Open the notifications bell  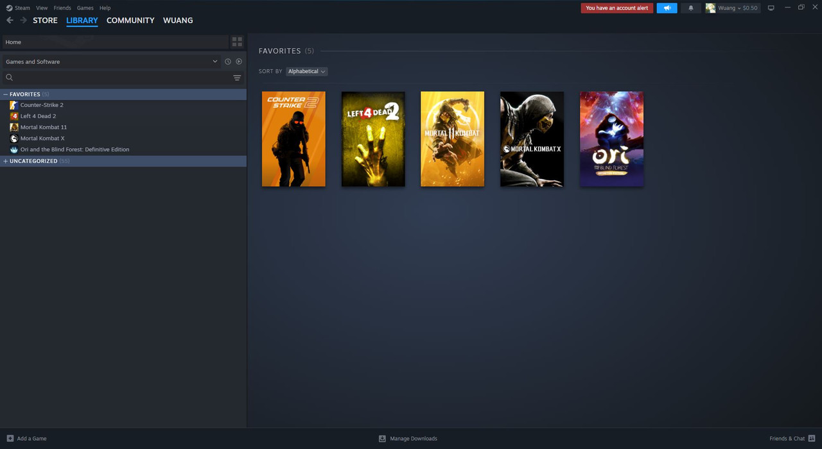(691, 8)
